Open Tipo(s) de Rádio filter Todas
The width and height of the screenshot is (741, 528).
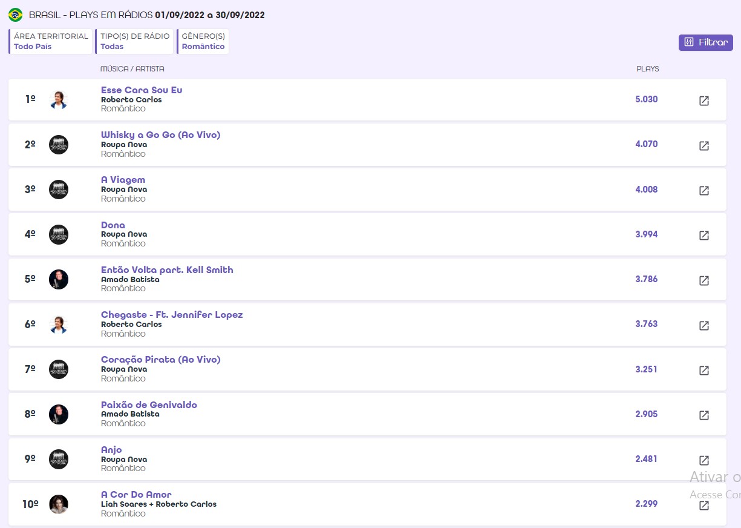134,41
